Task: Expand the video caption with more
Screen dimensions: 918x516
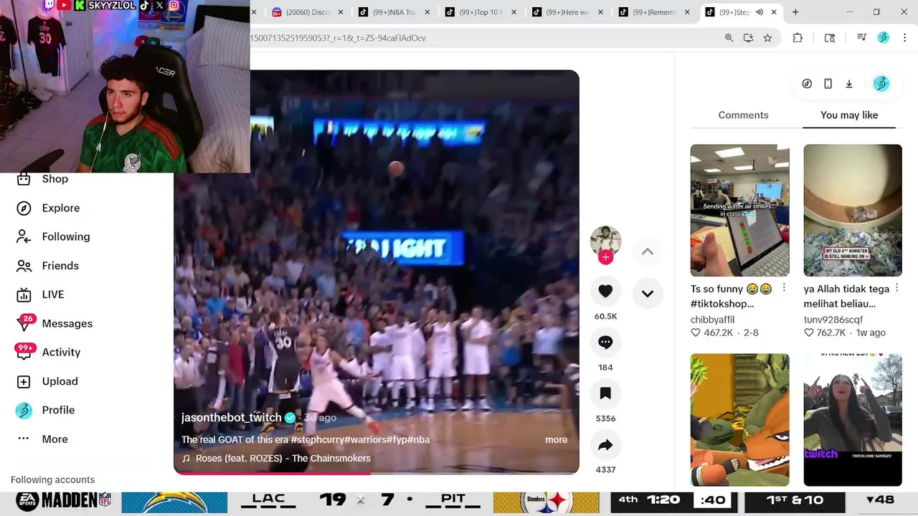Action: [x=556, y=440]
